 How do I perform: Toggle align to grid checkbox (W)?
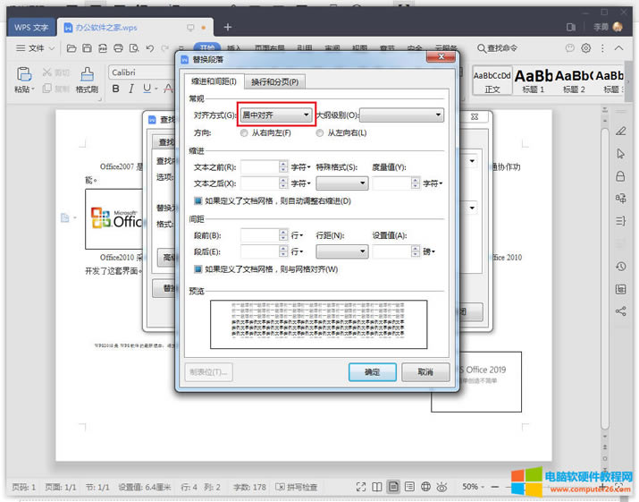coord(198,268)
